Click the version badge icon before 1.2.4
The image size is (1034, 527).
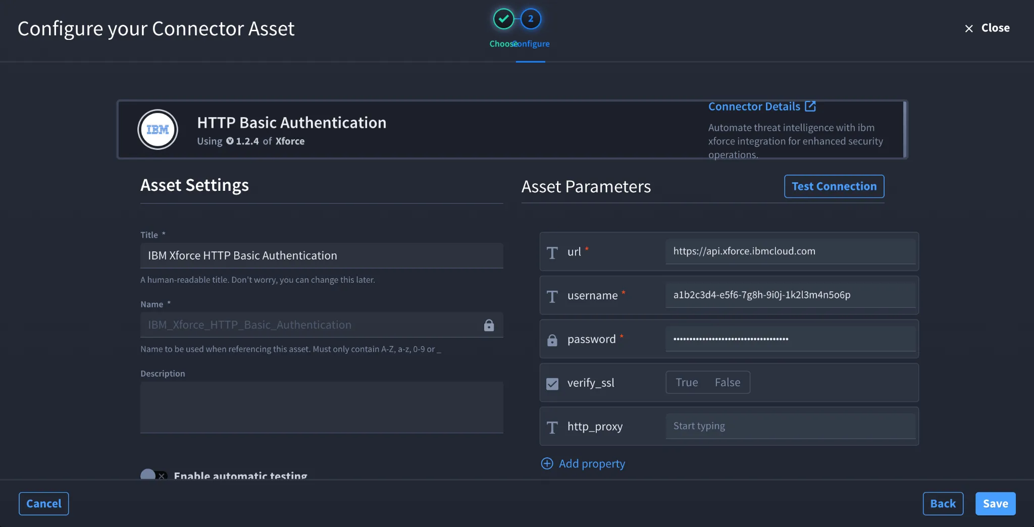click(230, 141)
